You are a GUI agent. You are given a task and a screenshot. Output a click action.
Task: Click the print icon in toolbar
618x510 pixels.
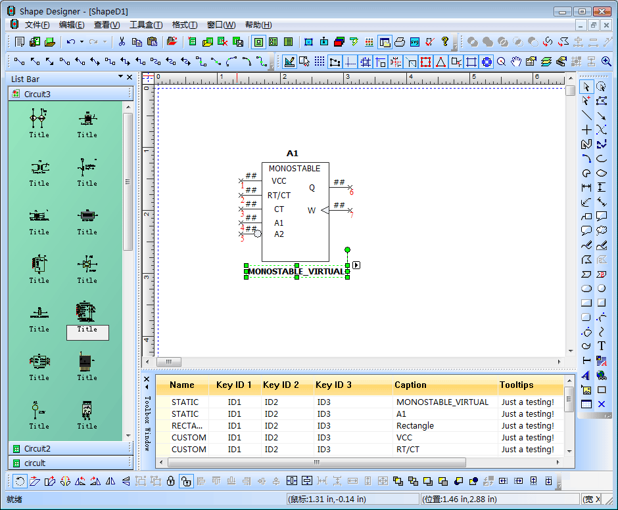click(399, 42)
